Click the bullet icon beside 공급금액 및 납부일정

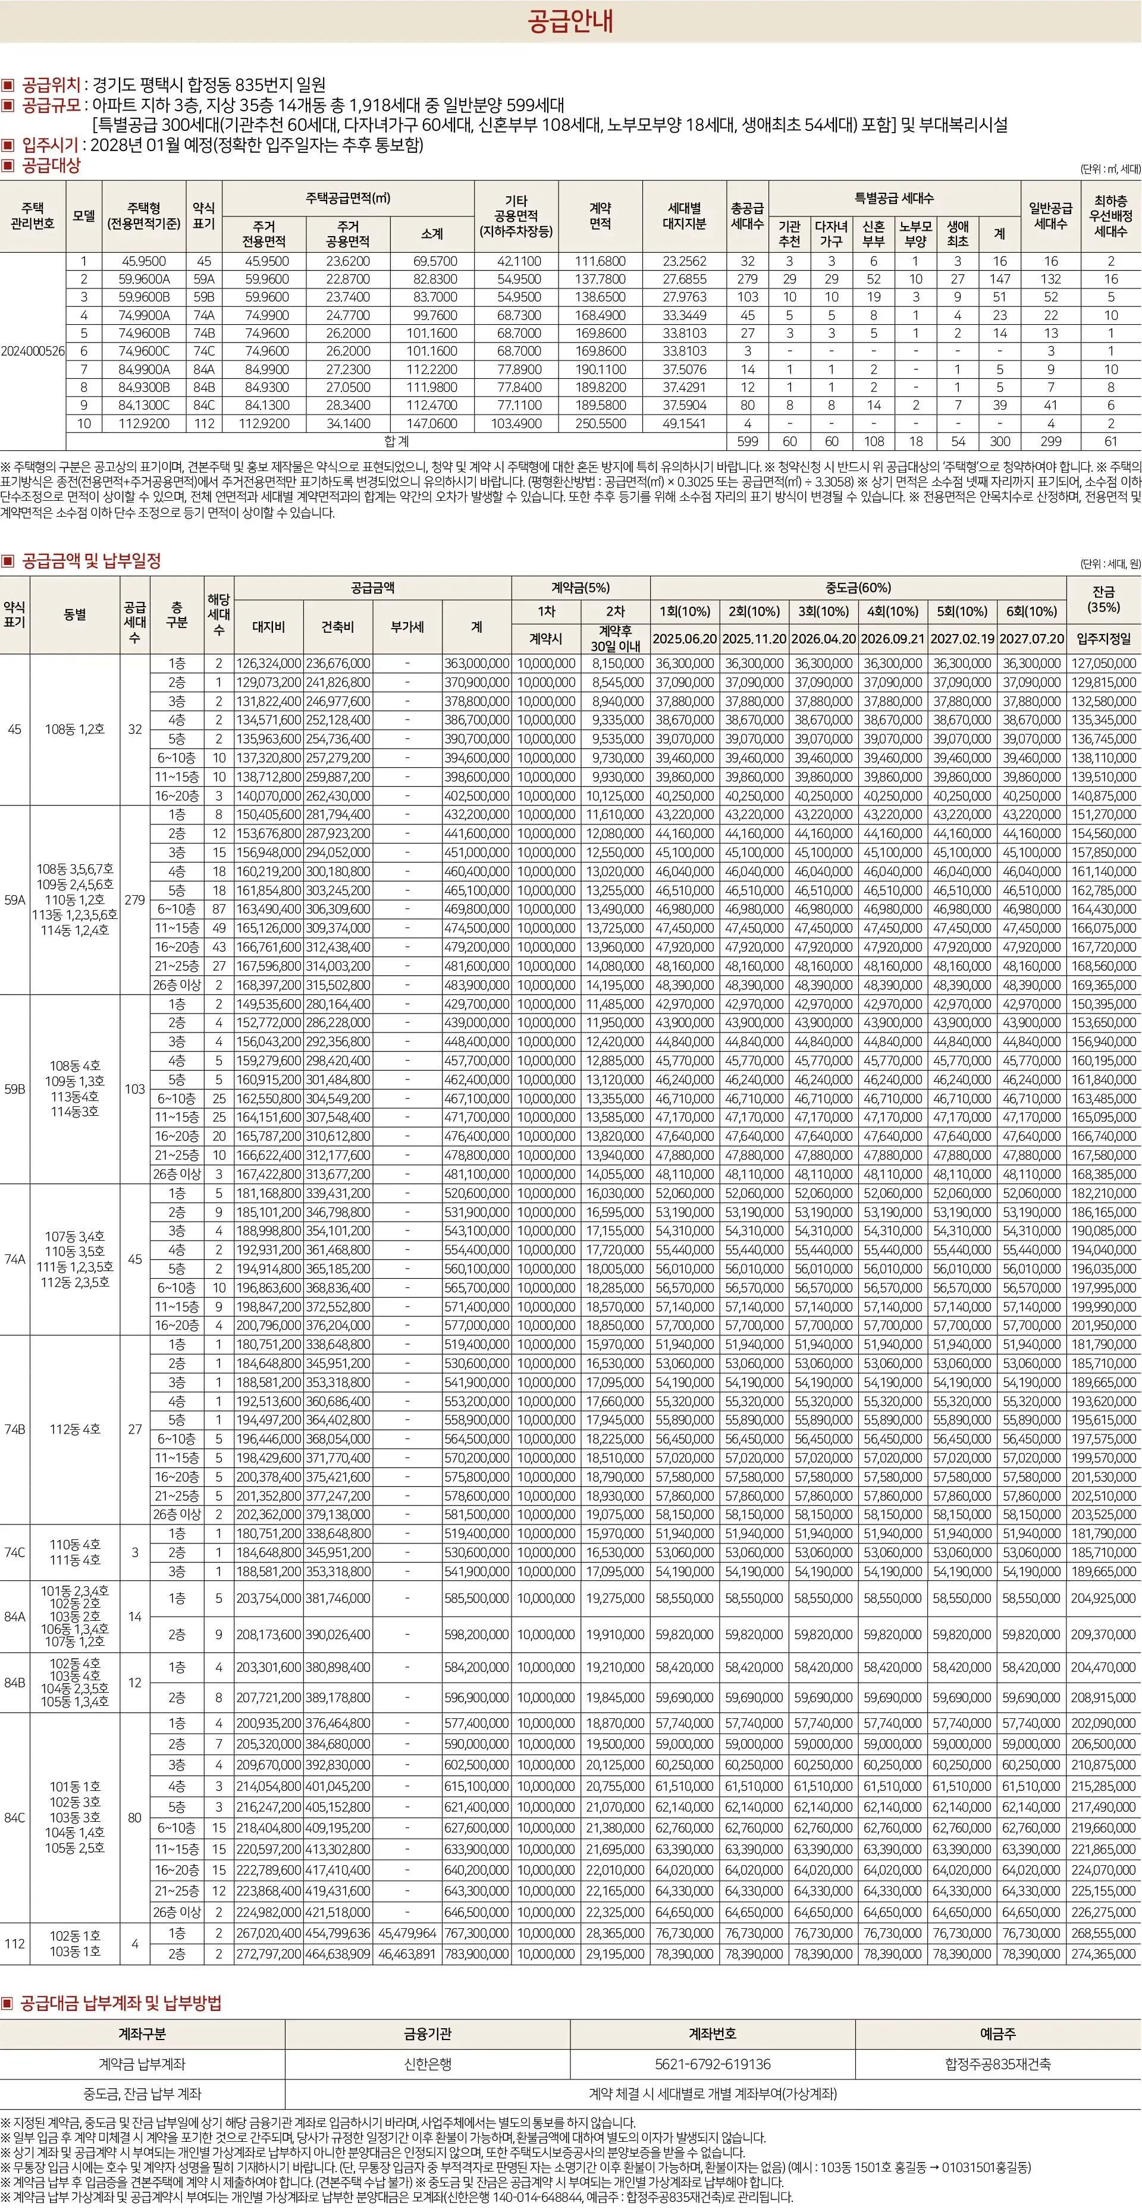(8, 561)
